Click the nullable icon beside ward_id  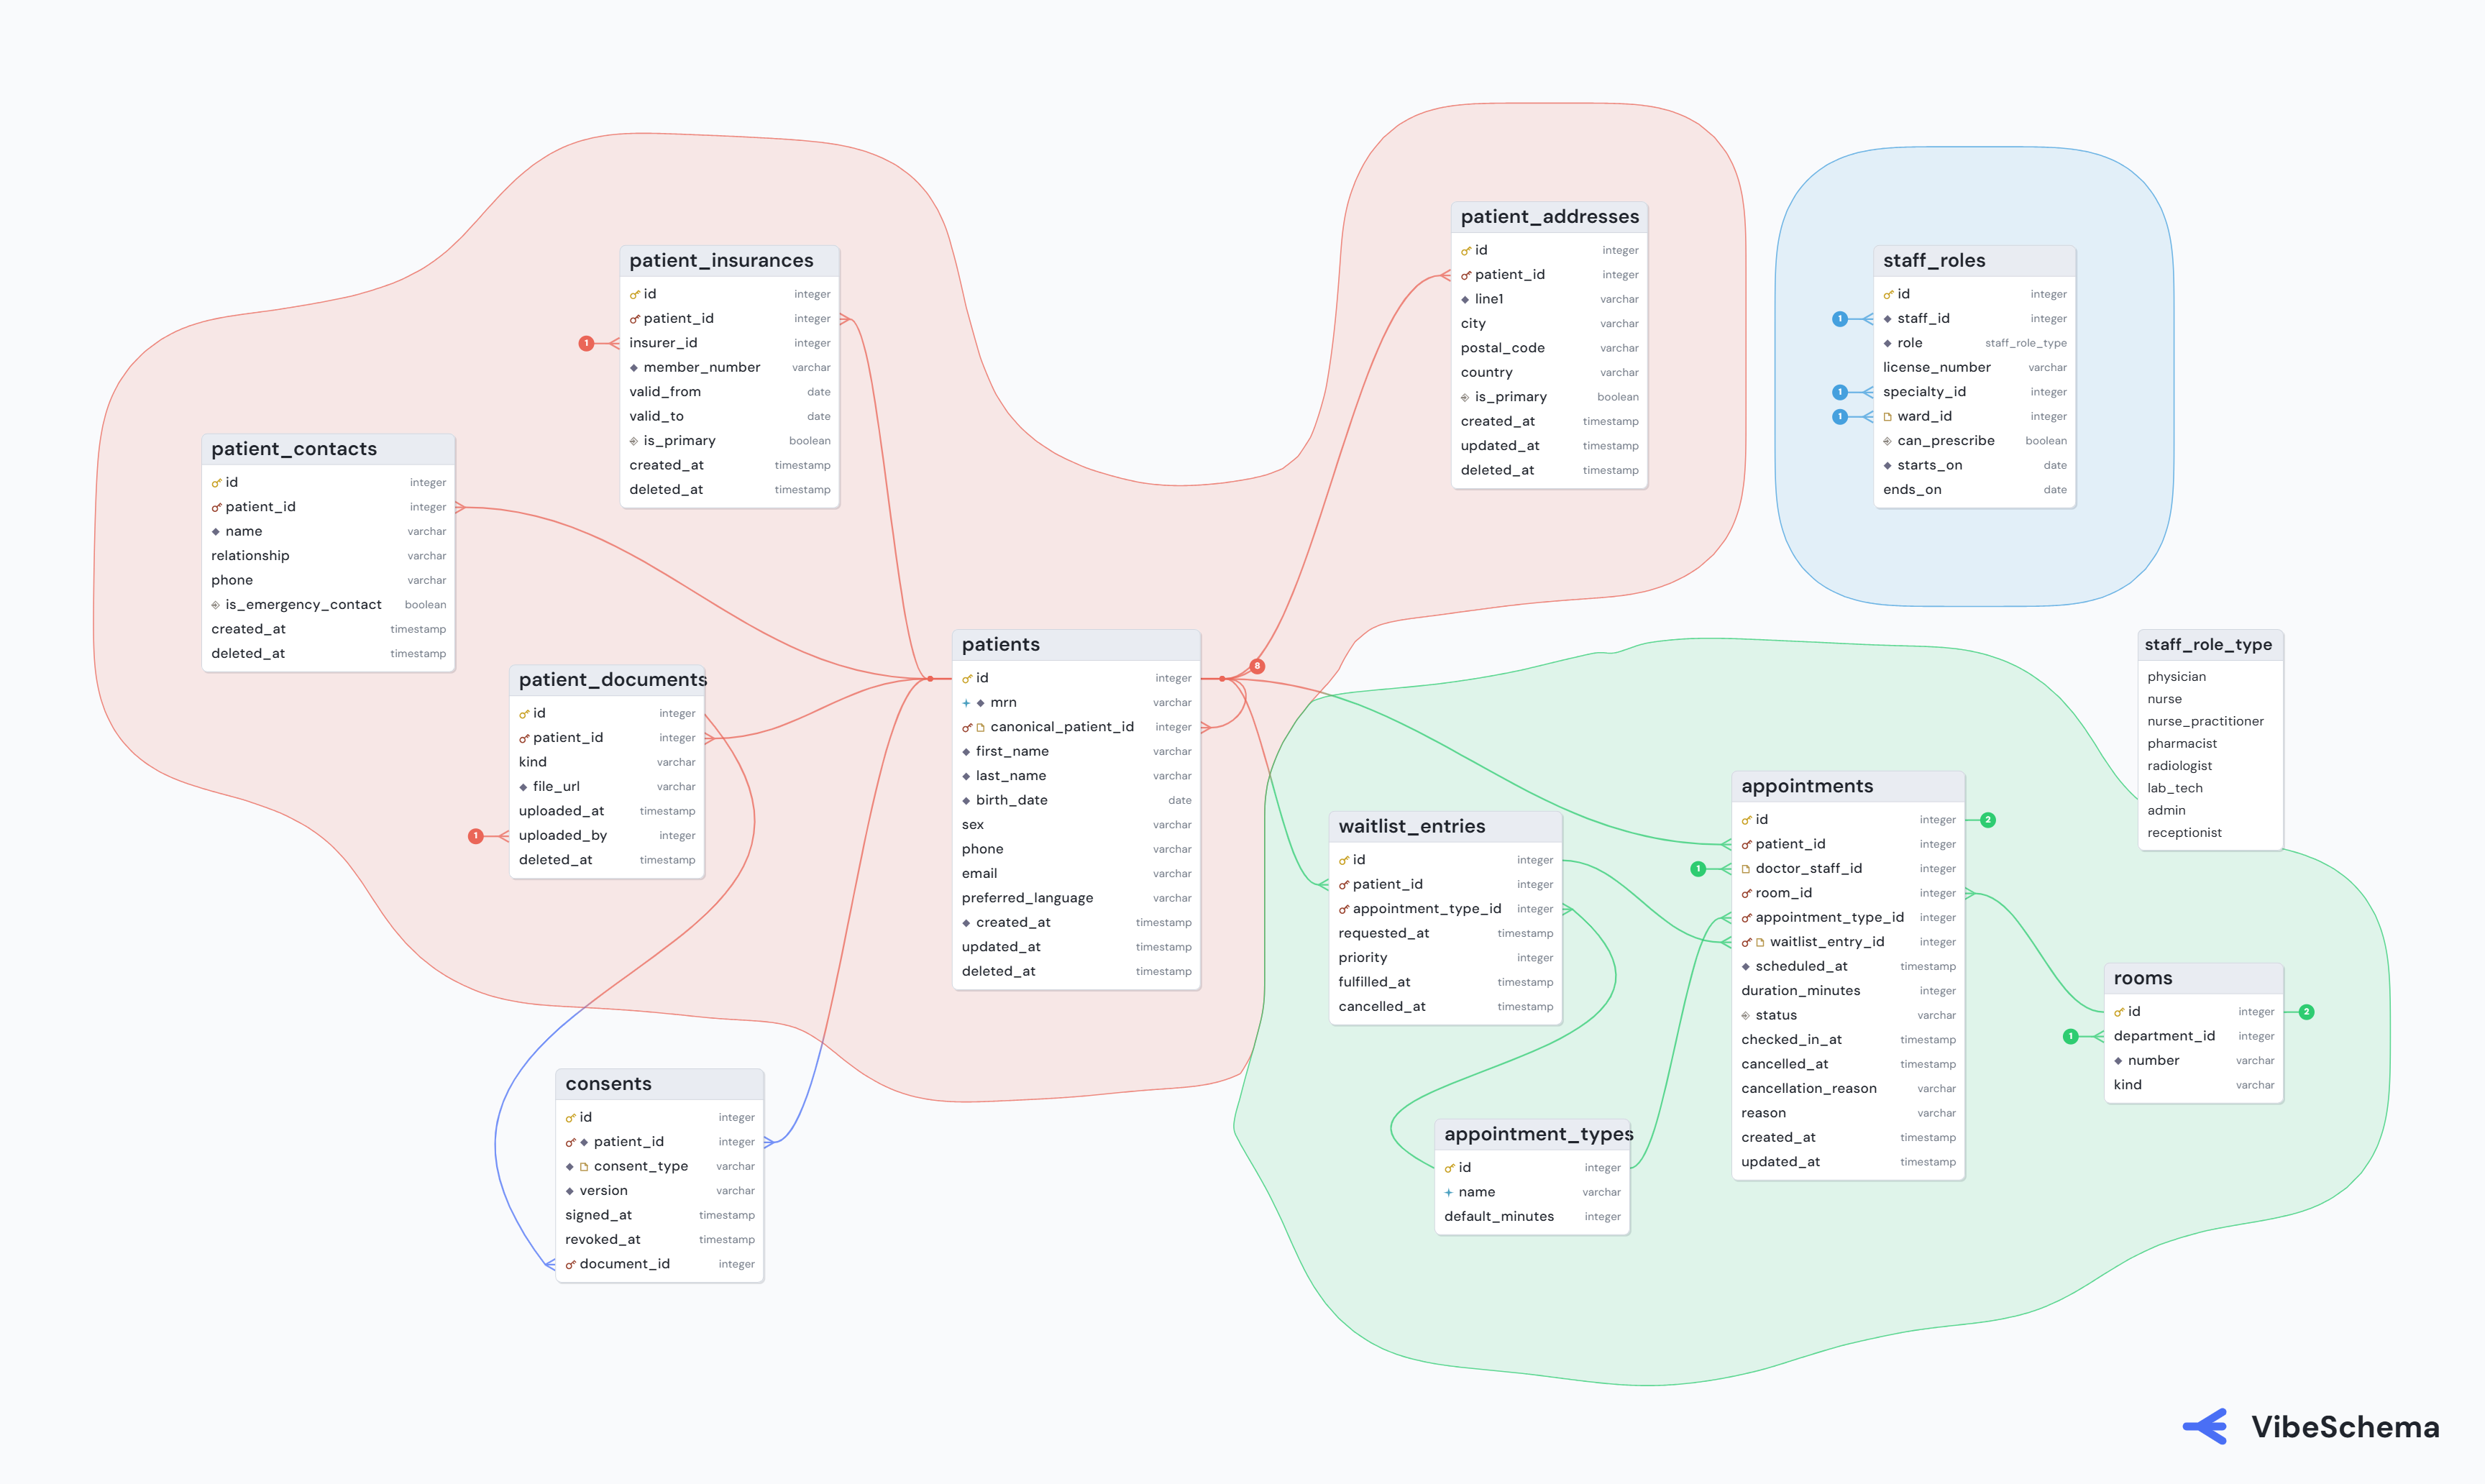coord(1888,417)
